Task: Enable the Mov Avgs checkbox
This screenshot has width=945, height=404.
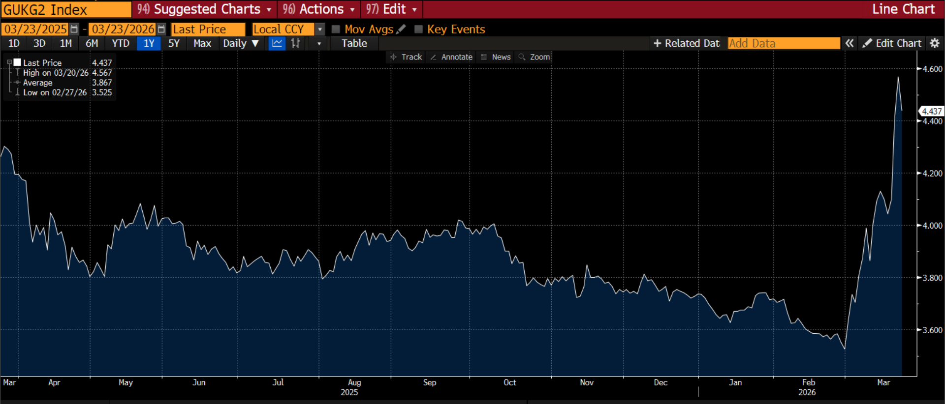Action: pos(336,29)
